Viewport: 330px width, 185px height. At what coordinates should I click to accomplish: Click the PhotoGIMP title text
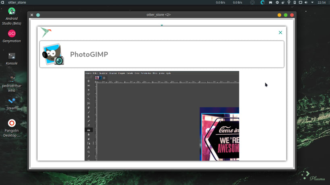pos(89,54)
